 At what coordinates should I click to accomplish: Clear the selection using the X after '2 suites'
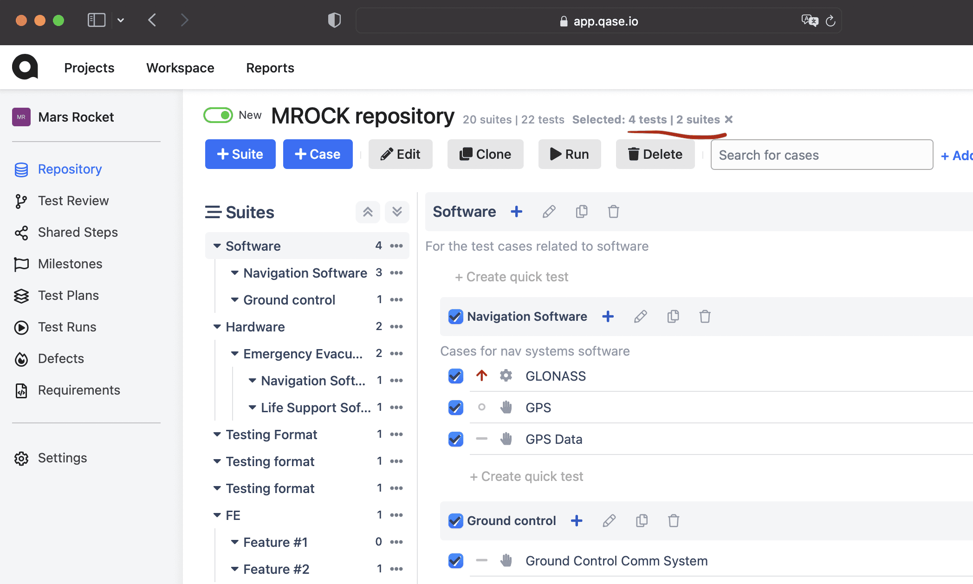tap(729, 119)
